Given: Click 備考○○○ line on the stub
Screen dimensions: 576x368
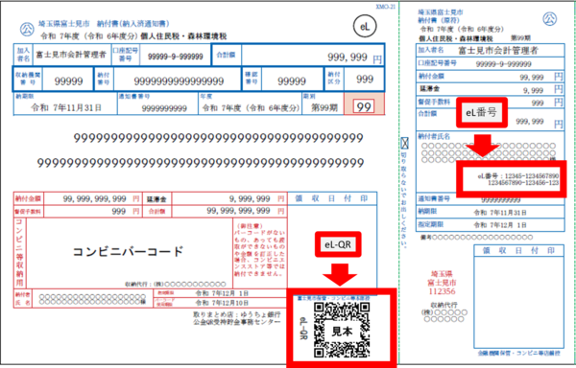Looking at the screenshot, I should [x=476, y=237].
